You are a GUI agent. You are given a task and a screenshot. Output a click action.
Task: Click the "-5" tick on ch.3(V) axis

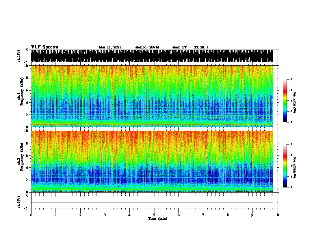pos(26,208)
